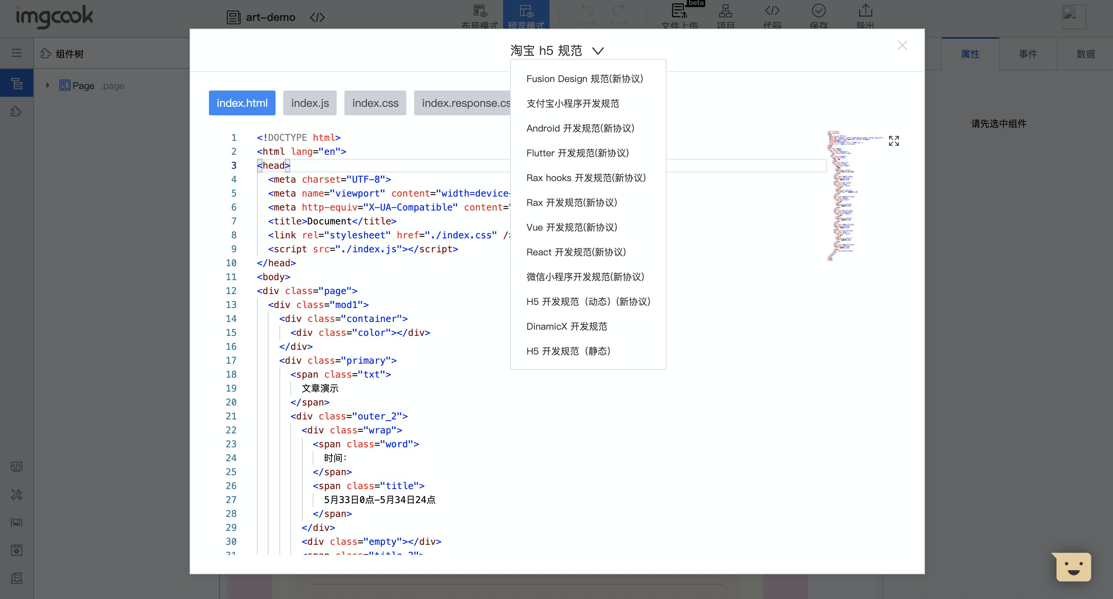The width and height of the screenshot is (1113, 599).
Task: Close the code modal with the X
Action: [x=902, y=45]
